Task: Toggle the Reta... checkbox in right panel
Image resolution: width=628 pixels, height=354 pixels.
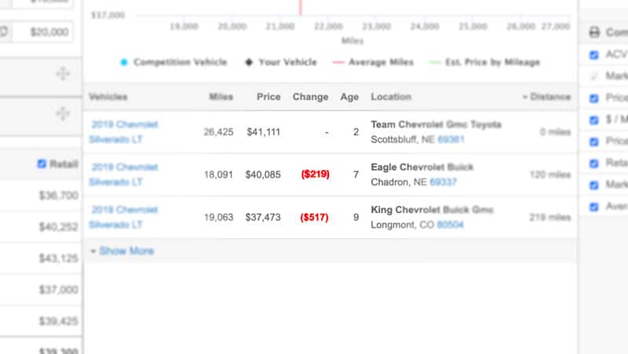Action: [x=594, y=164]
